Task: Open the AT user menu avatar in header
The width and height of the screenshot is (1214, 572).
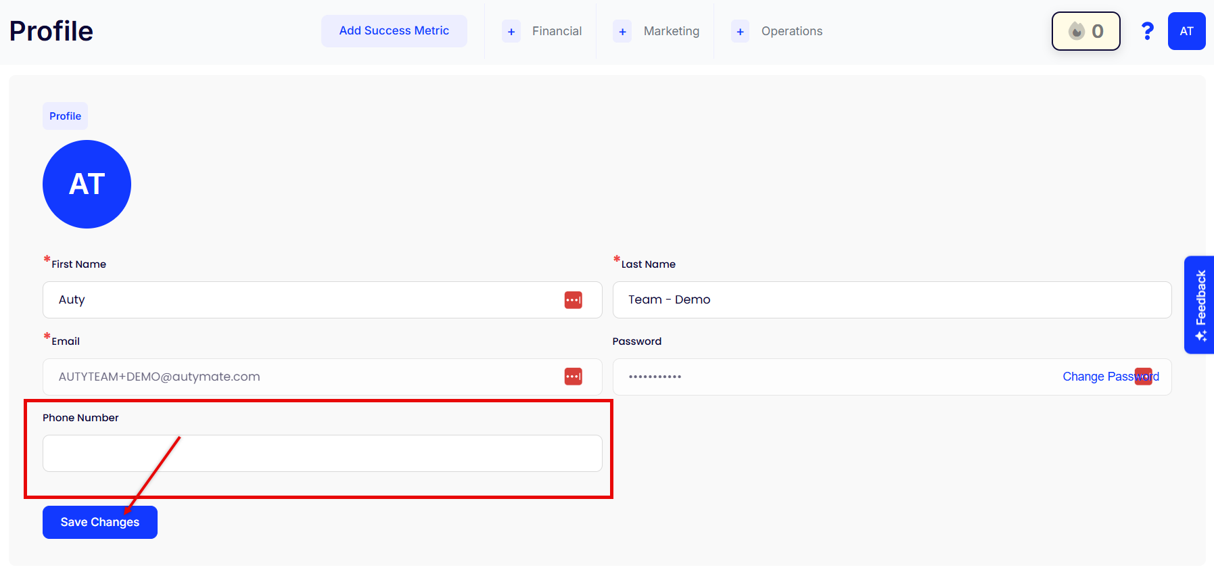Action: coord(1186,31)
